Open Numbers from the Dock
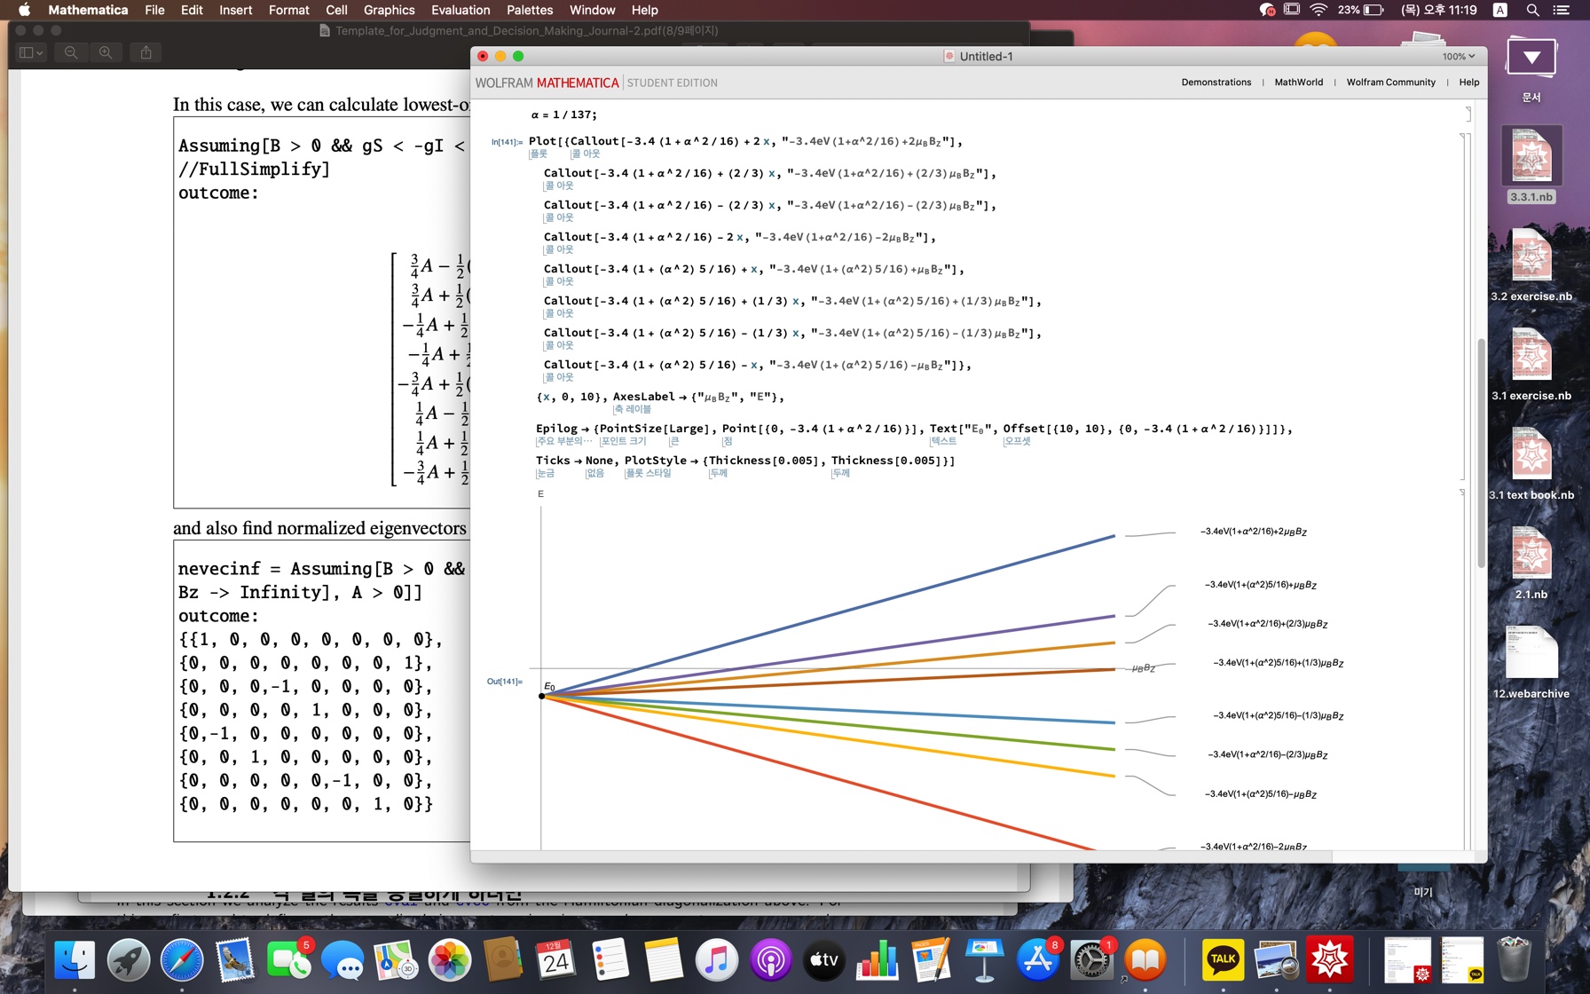 (878, 959)
